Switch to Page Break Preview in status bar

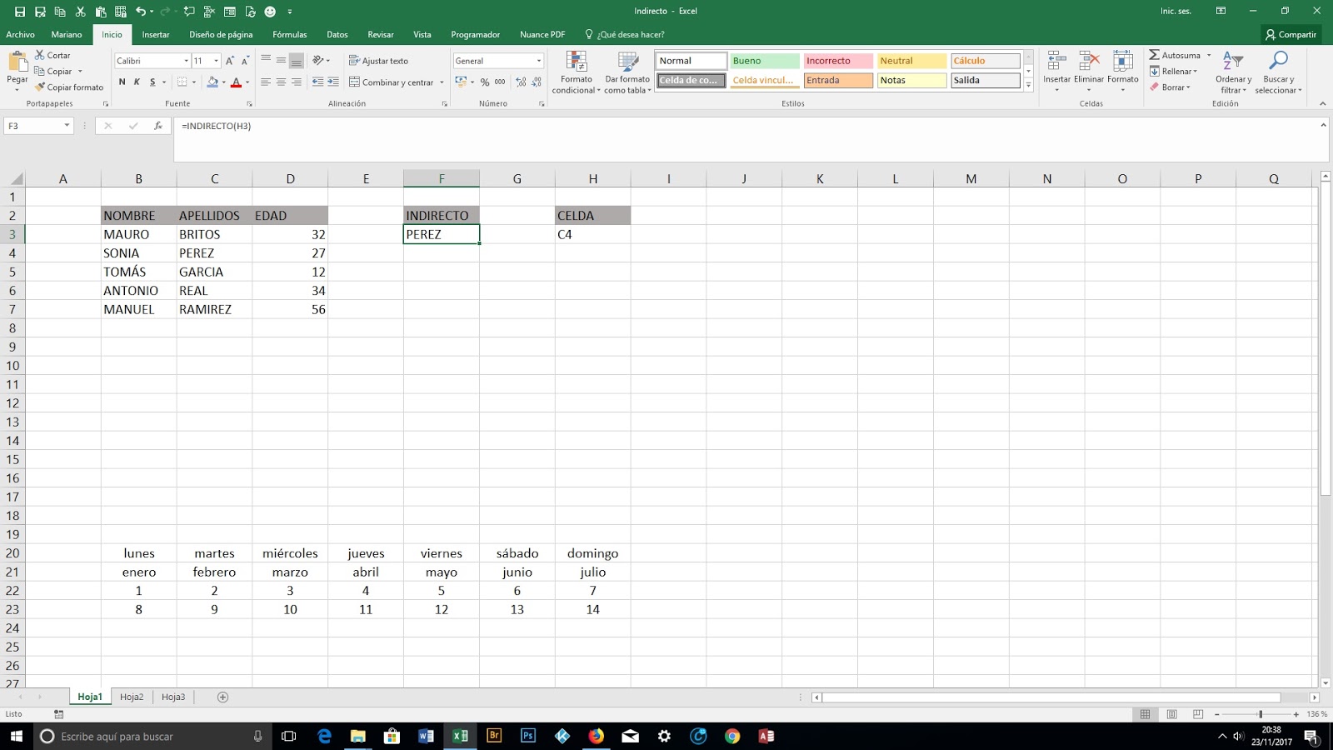click(x=1198, y=714)
